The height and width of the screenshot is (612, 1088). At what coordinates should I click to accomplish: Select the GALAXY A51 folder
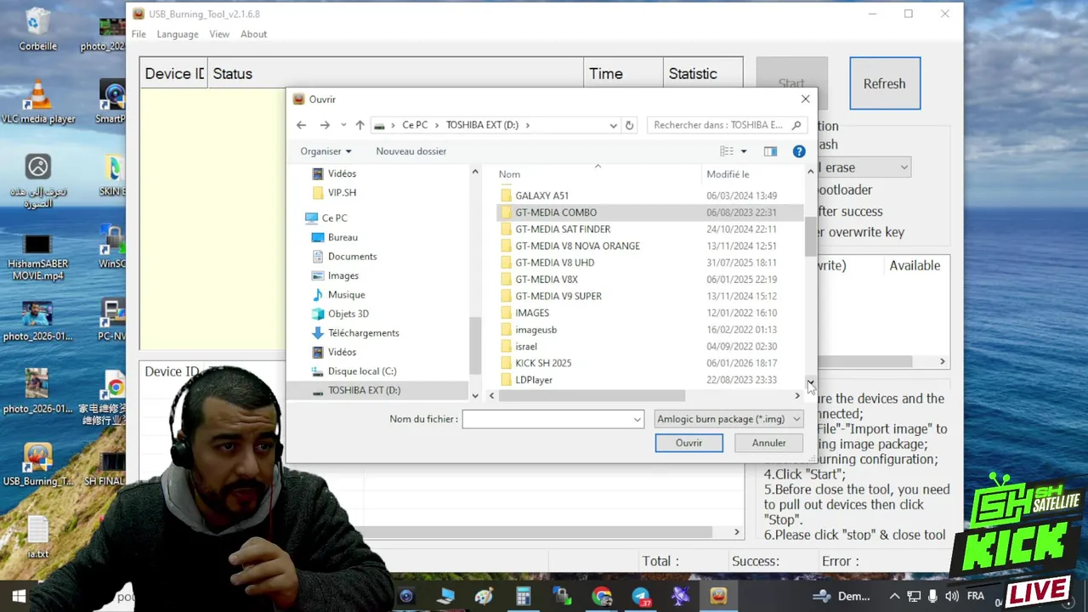click(x=541, y=195)
